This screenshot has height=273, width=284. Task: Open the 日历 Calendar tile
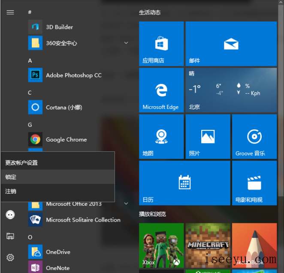tap(184, 183)
